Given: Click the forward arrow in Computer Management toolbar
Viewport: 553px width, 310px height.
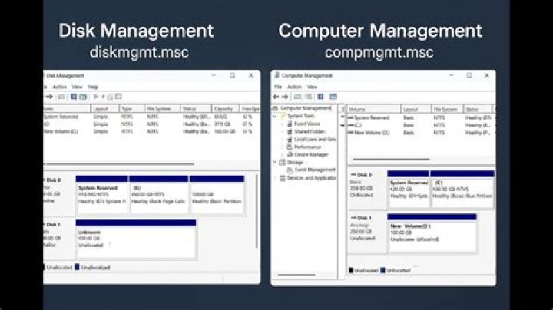Looking at the screenshot, I should [285, 97].
